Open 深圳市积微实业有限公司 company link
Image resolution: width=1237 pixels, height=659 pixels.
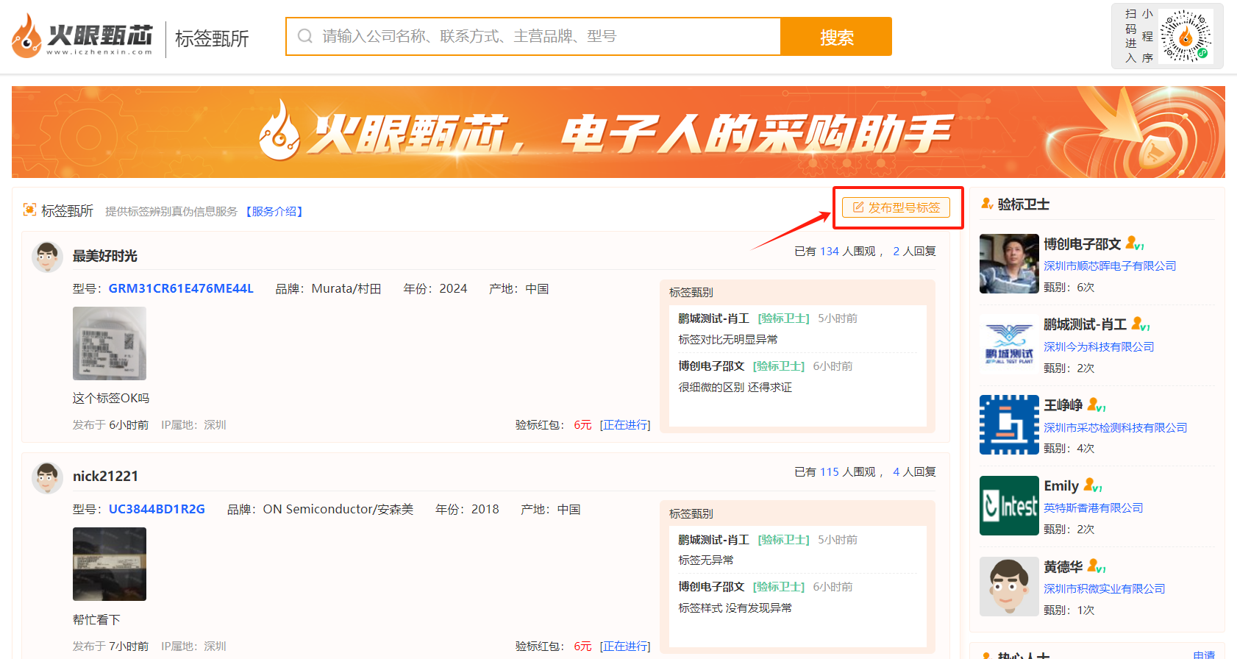coord(1105,588)
